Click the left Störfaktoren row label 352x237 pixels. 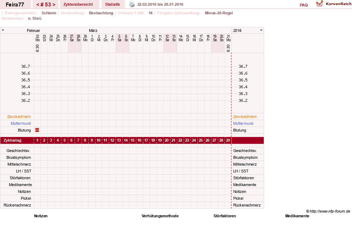20,178
